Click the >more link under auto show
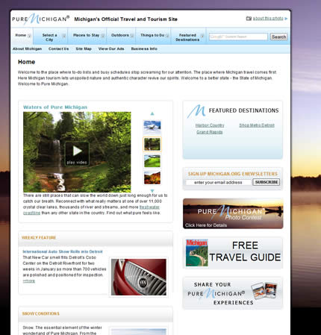Image resolution: width=321 pixels, height=335 pixels. coord(29,281)
